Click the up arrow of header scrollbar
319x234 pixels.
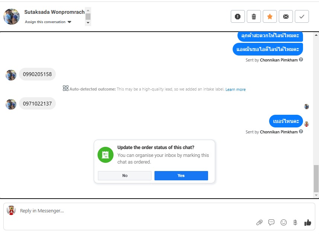(88, 10)
